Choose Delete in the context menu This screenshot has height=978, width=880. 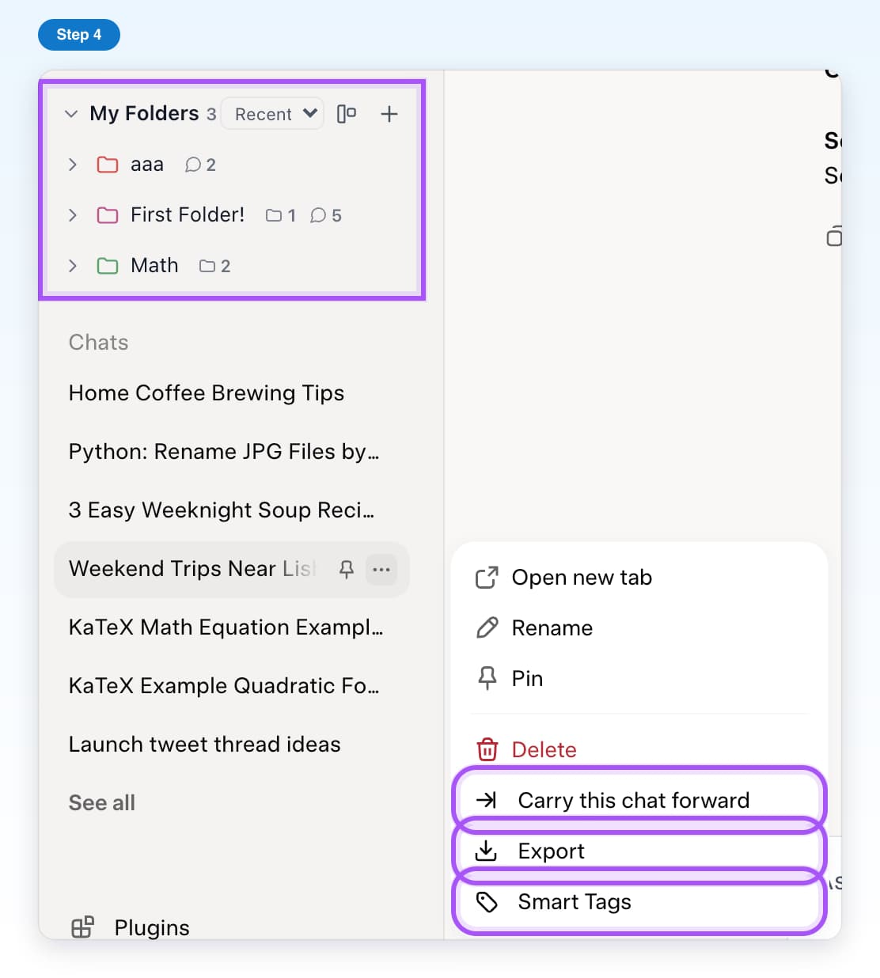pos(639,749)
